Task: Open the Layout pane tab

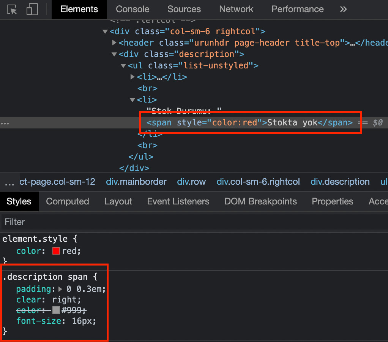Action: click(x=118, y=201)
